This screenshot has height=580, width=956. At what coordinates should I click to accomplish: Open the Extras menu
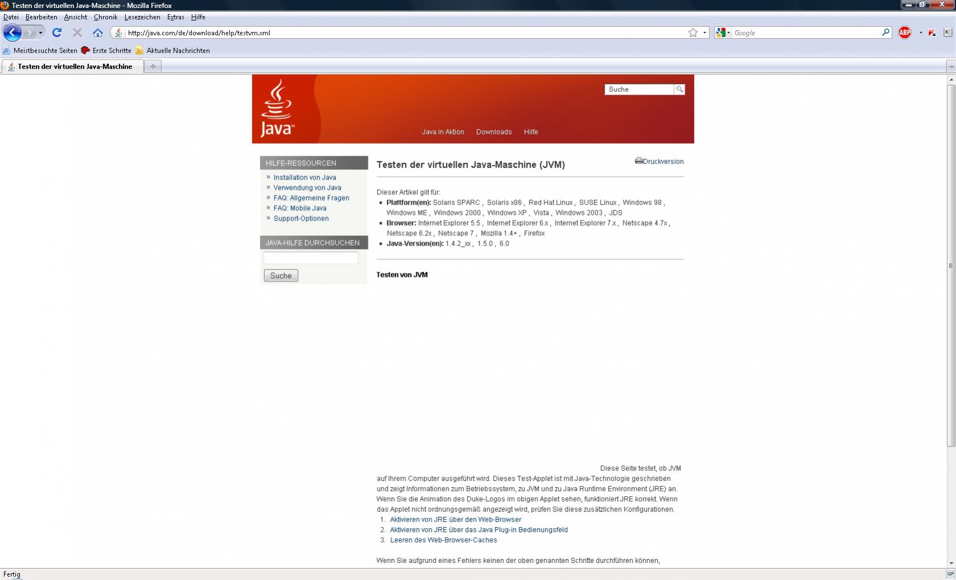pos(175,17)
